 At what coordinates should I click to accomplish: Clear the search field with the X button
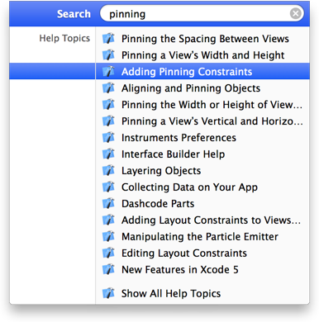(x=296, y=13)
